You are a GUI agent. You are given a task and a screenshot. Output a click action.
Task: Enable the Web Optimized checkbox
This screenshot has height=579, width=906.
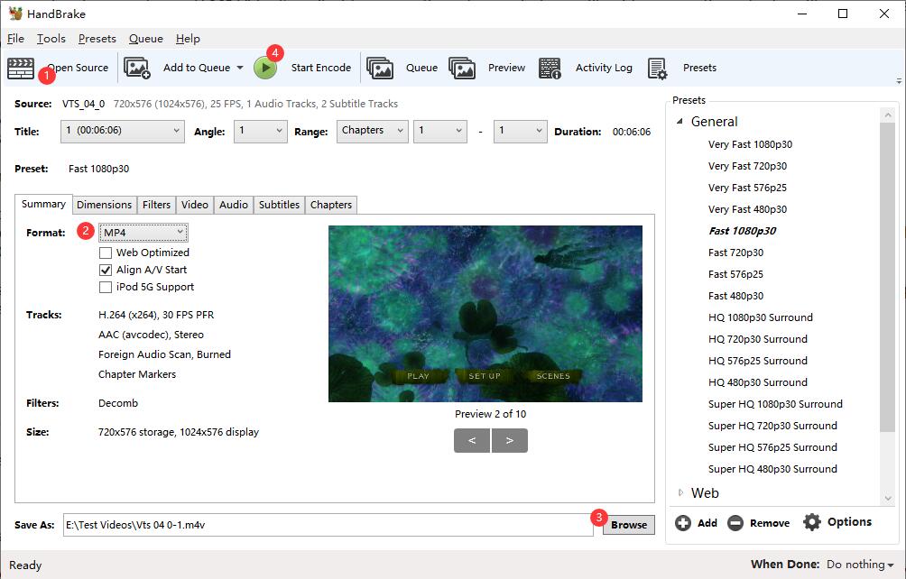click(x=106, y=253)
